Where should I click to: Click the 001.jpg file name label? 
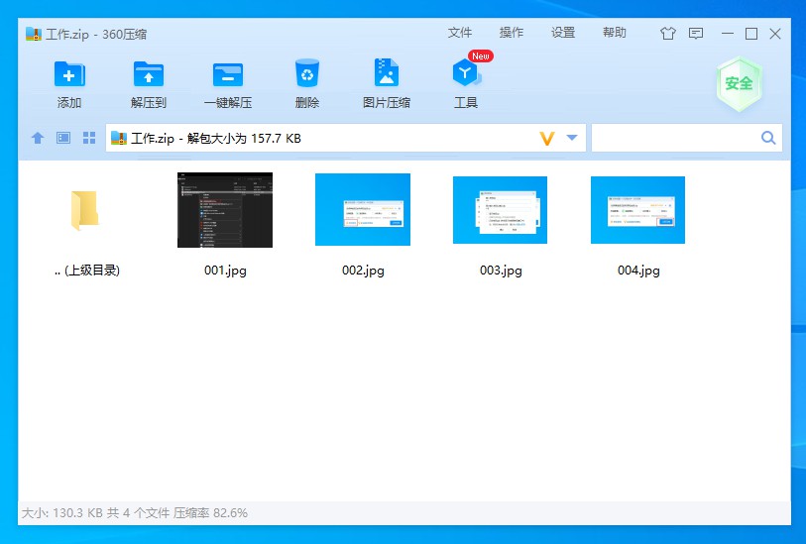225,271
